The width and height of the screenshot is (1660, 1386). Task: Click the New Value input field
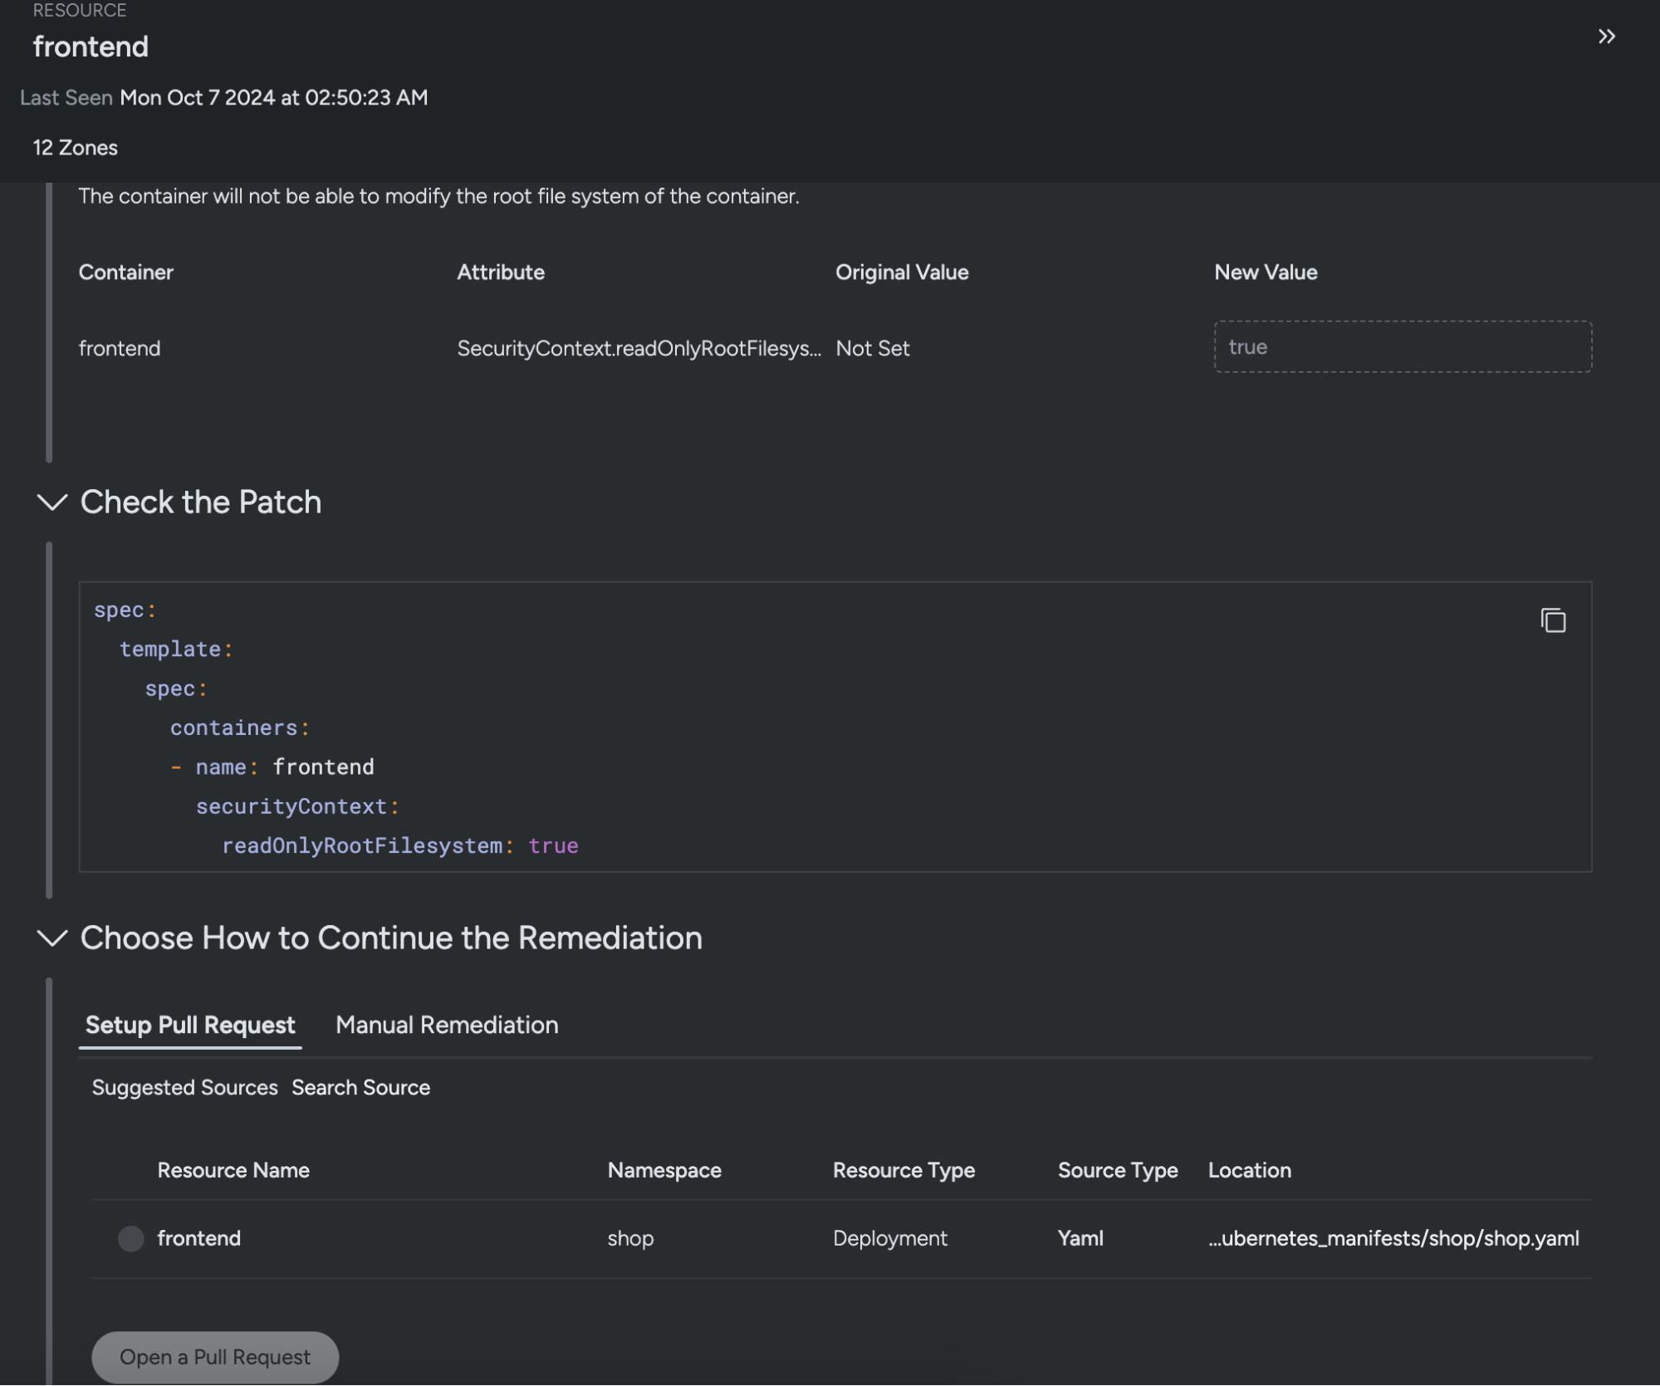(x=1402, y=346)
